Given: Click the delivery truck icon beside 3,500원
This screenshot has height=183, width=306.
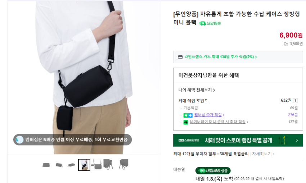Looking at the screenshot, I should 286,44.
